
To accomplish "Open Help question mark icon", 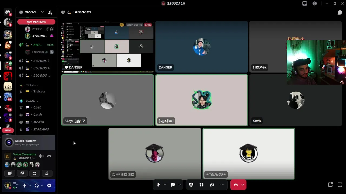I will [x=315, y=4].
